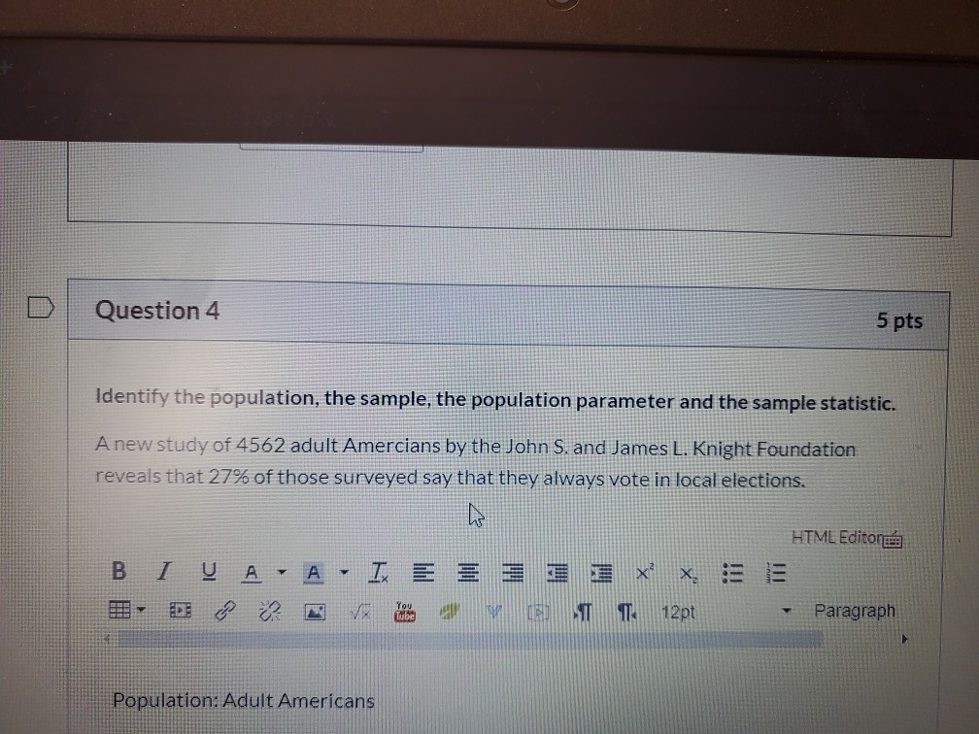Viewport: 979px width, 734px height.
Task: Toggle bold text formatting
Action: (118, 572)
